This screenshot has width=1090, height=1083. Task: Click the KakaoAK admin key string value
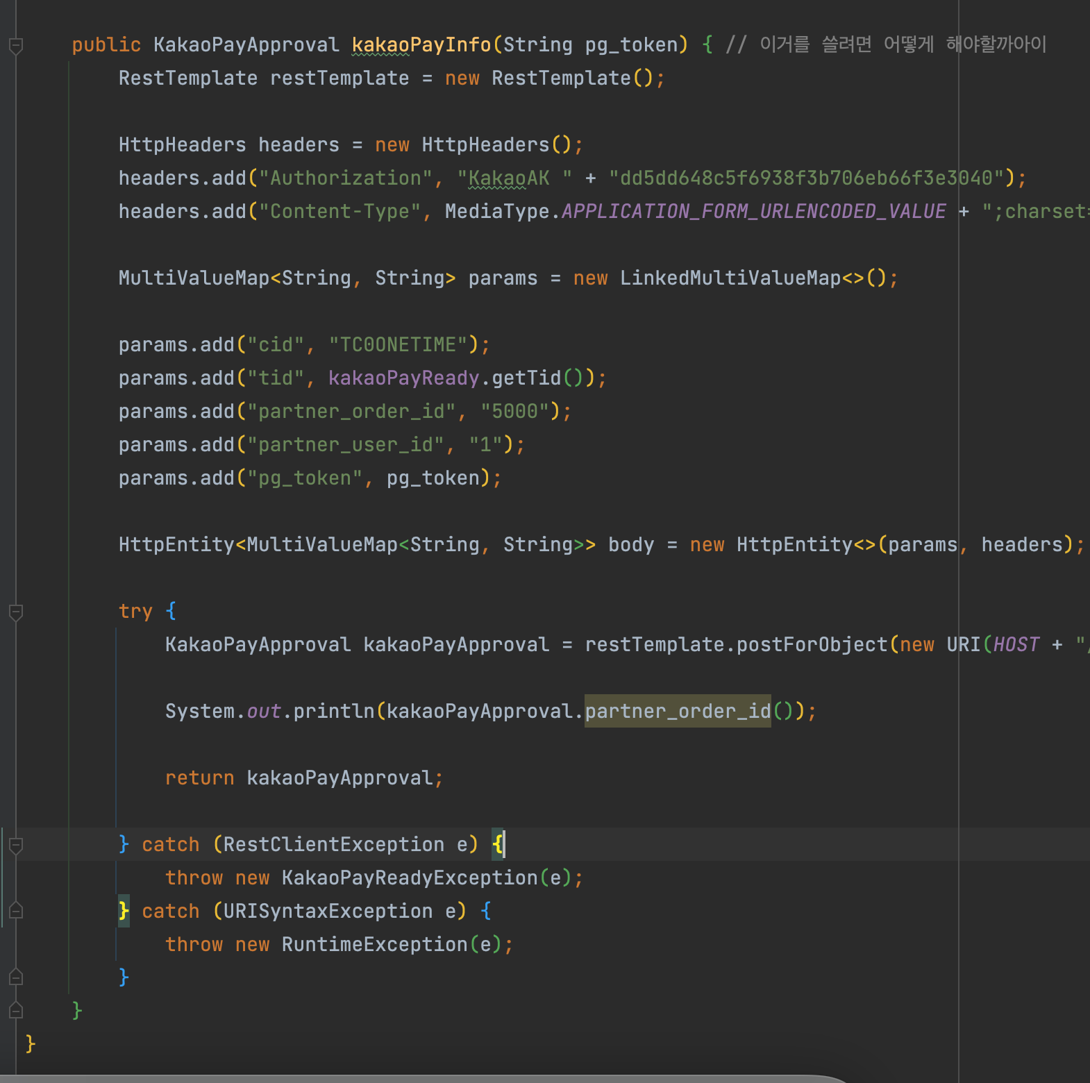coord(806,178)
